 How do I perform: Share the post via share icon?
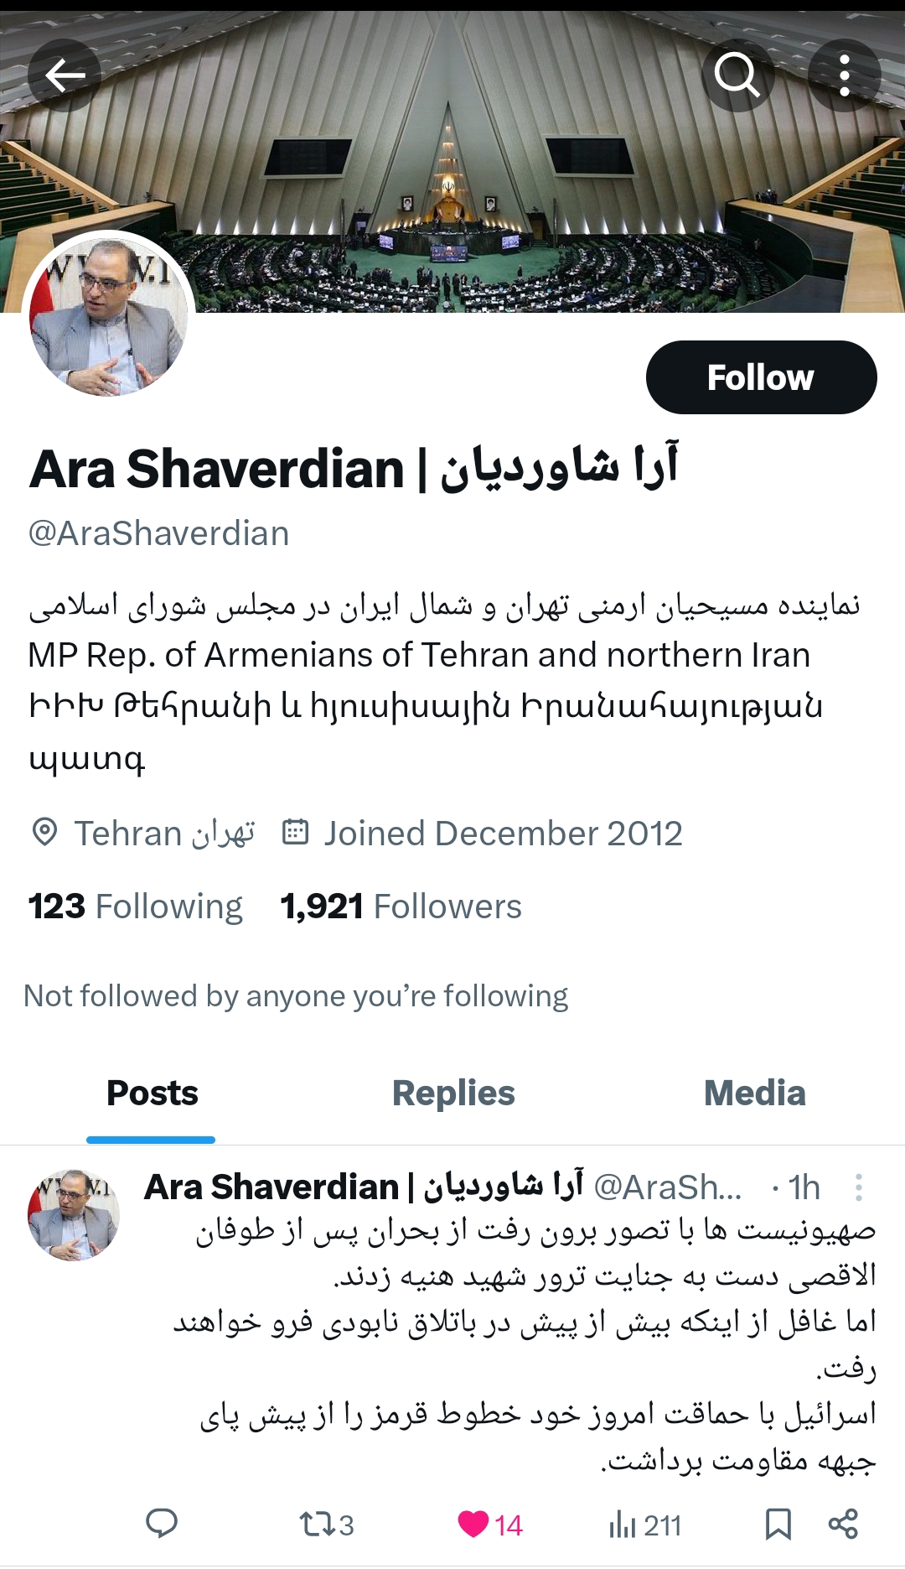(x=843, y=1524)
